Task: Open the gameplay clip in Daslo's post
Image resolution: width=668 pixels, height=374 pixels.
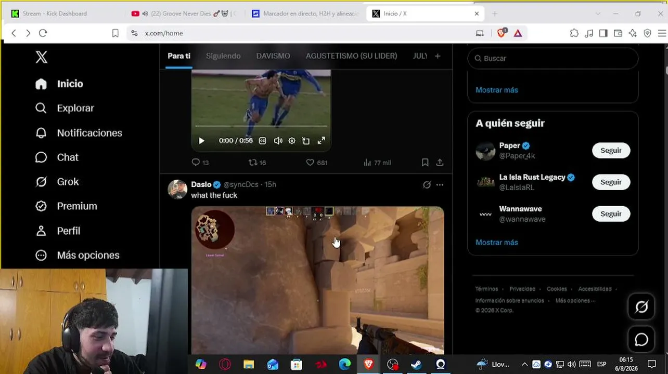Action: point(317,280)
